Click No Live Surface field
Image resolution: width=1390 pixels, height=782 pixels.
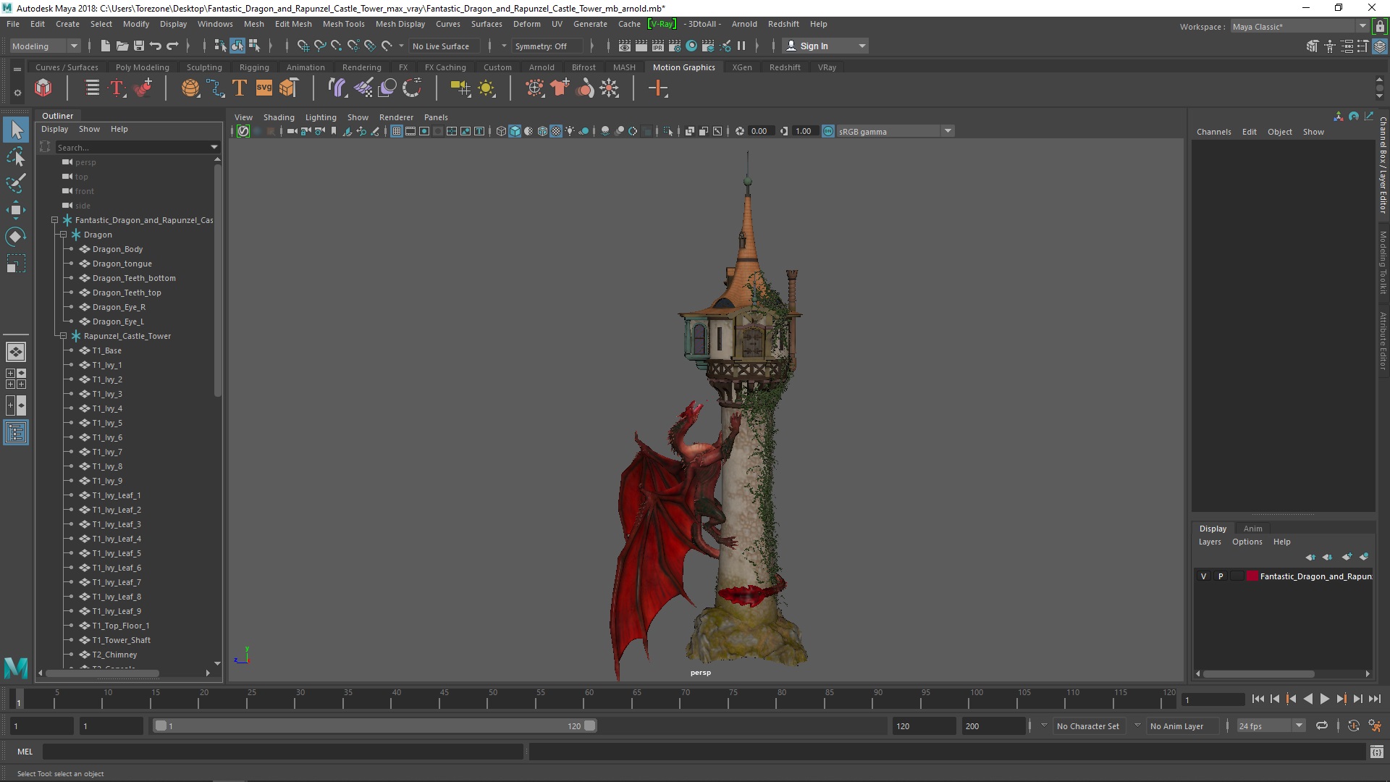pos(445,46)
